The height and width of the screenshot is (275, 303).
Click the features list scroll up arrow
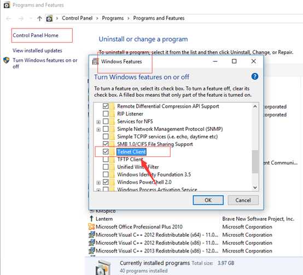[255, 107]
